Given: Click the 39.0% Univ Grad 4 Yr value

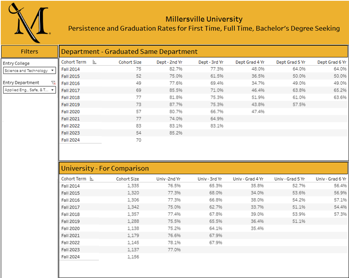Looking at the screenshot, I should tap(257, 214).
